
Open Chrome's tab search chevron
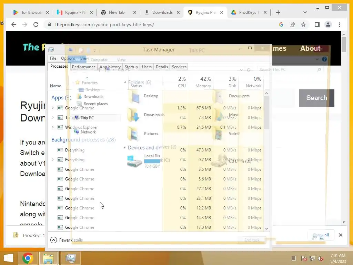305,12
